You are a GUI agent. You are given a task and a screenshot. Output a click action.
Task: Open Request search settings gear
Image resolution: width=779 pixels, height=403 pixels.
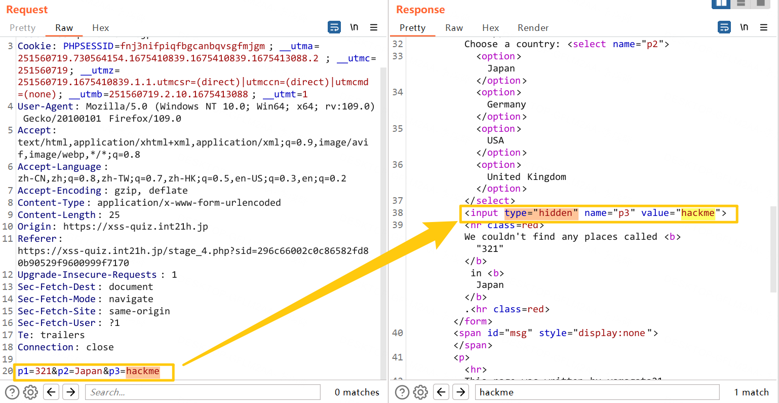(x=31, y=392)
